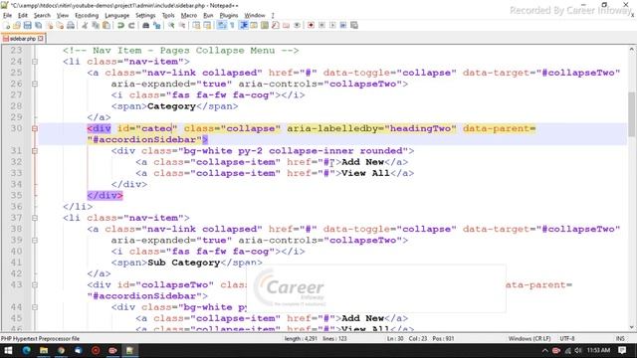This screenshot has width=637, height=358.
Task: Open the Edit menu
Action: (x=23, y=15)
